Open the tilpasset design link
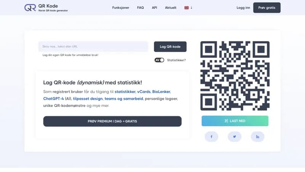This screenshot has height=172, width=305. tap(88, 99)
